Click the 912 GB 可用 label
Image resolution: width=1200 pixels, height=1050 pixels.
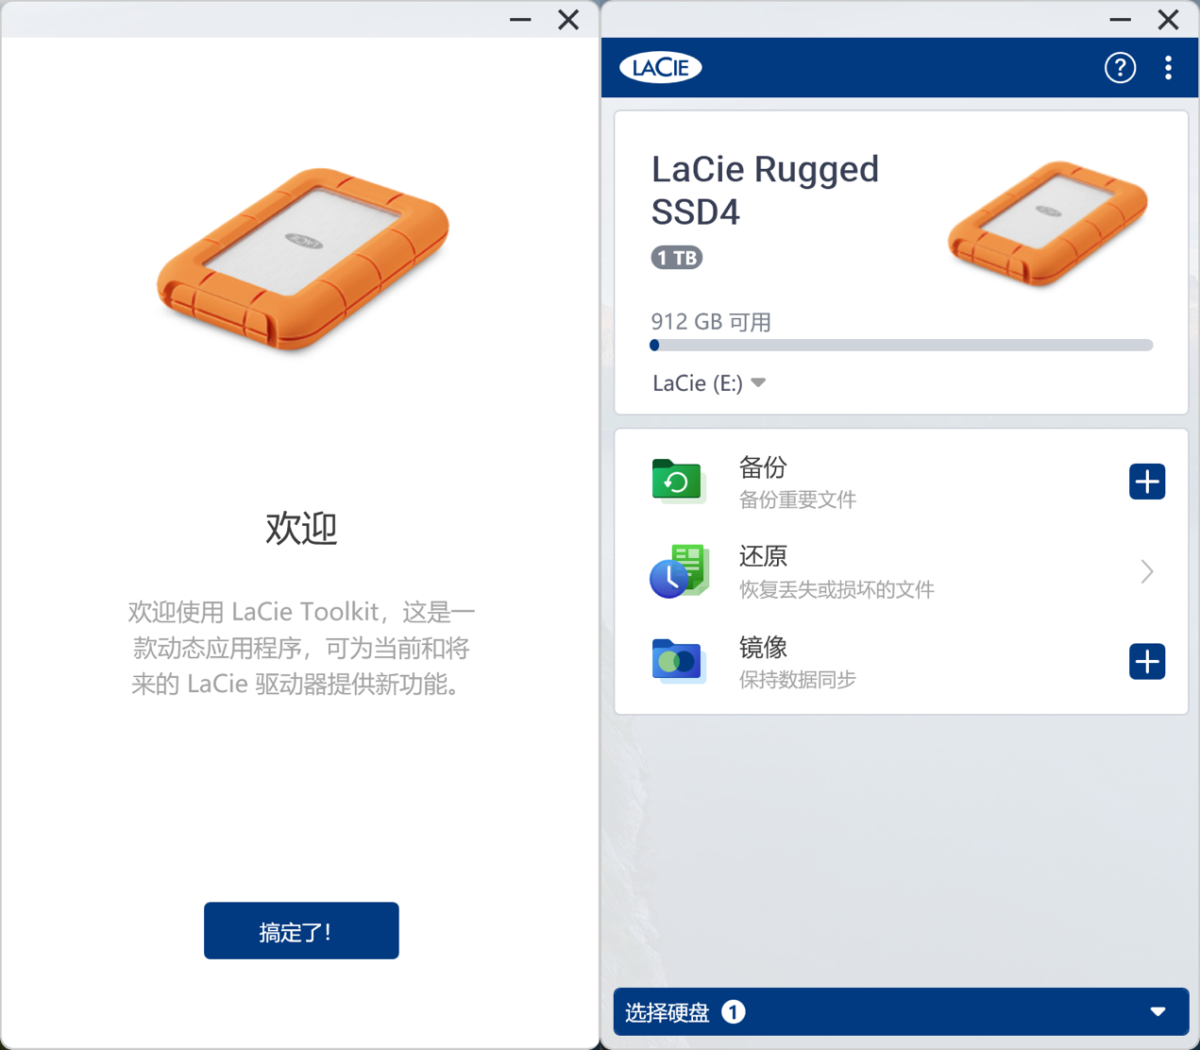click(x=710, y=321)
